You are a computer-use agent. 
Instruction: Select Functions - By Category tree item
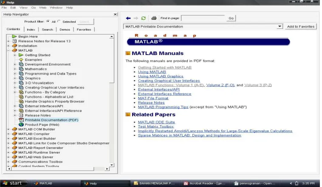pos(45,92)
